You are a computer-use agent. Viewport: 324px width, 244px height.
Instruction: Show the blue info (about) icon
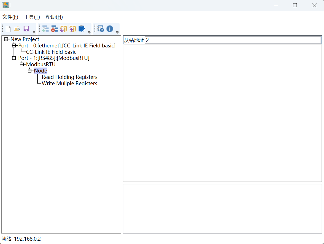click(x=110, y=29)
